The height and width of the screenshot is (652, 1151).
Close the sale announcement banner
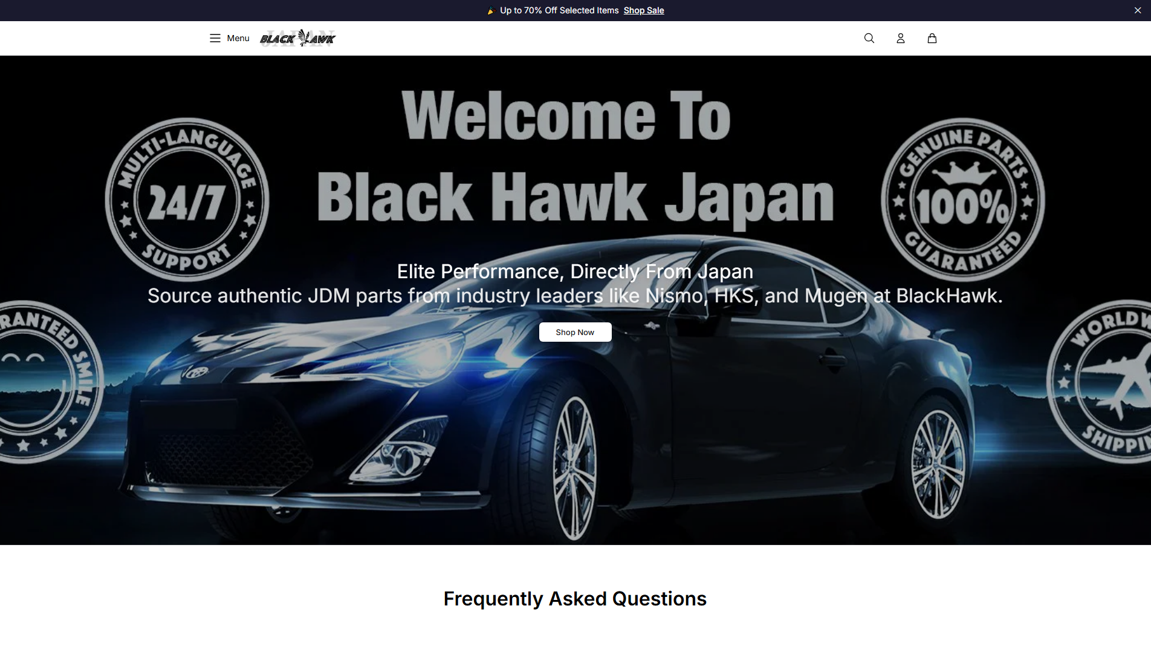click(x=1138, y=10)
